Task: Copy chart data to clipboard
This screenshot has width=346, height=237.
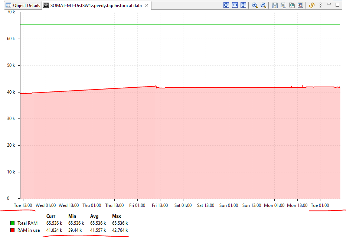Action: point(292,5)
